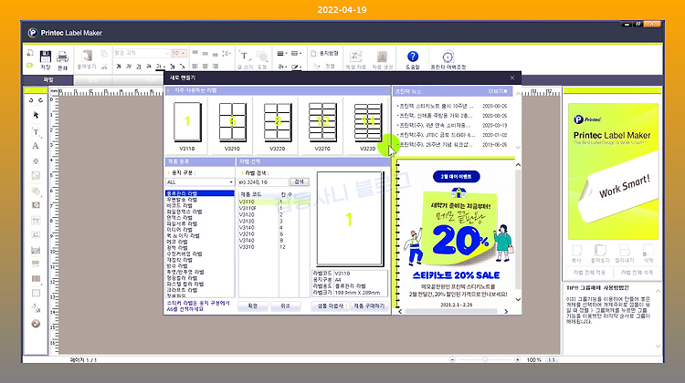685x383 pixels.
Task: Click the 확인 (OK) button
Action: pyautogui.click(x=252, y=306)
